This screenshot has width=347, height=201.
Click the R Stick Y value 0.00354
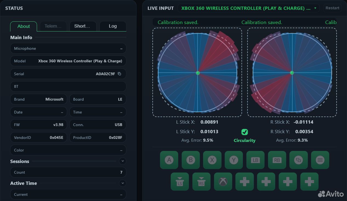click(304, 132)
